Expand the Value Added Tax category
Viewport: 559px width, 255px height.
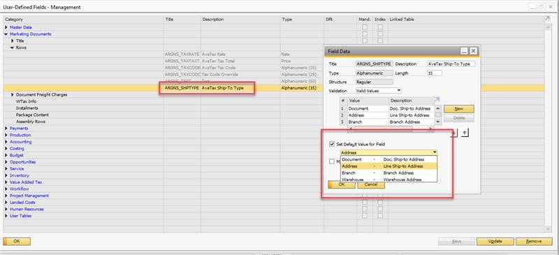[6, 182]
